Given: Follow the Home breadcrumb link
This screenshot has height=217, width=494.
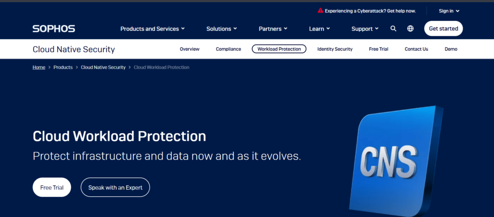Looking at the screenshot, I should tap(39, 68).
